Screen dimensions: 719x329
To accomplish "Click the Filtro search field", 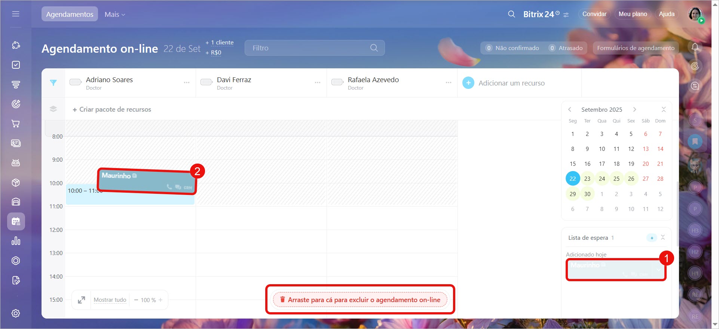I will pos(310,48).
